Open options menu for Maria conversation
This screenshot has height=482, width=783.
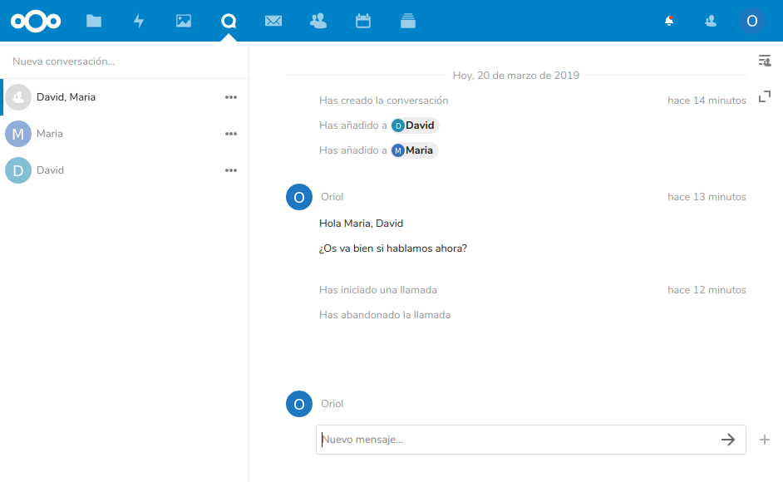(231, 134)
